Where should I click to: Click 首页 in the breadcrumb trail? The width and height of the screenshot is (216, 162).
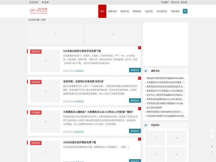point(44,20)
